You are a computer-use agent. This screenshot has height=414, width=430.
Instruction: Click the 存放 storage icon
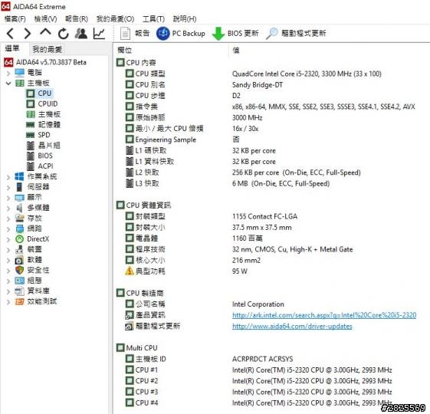(x=19, y=219)
